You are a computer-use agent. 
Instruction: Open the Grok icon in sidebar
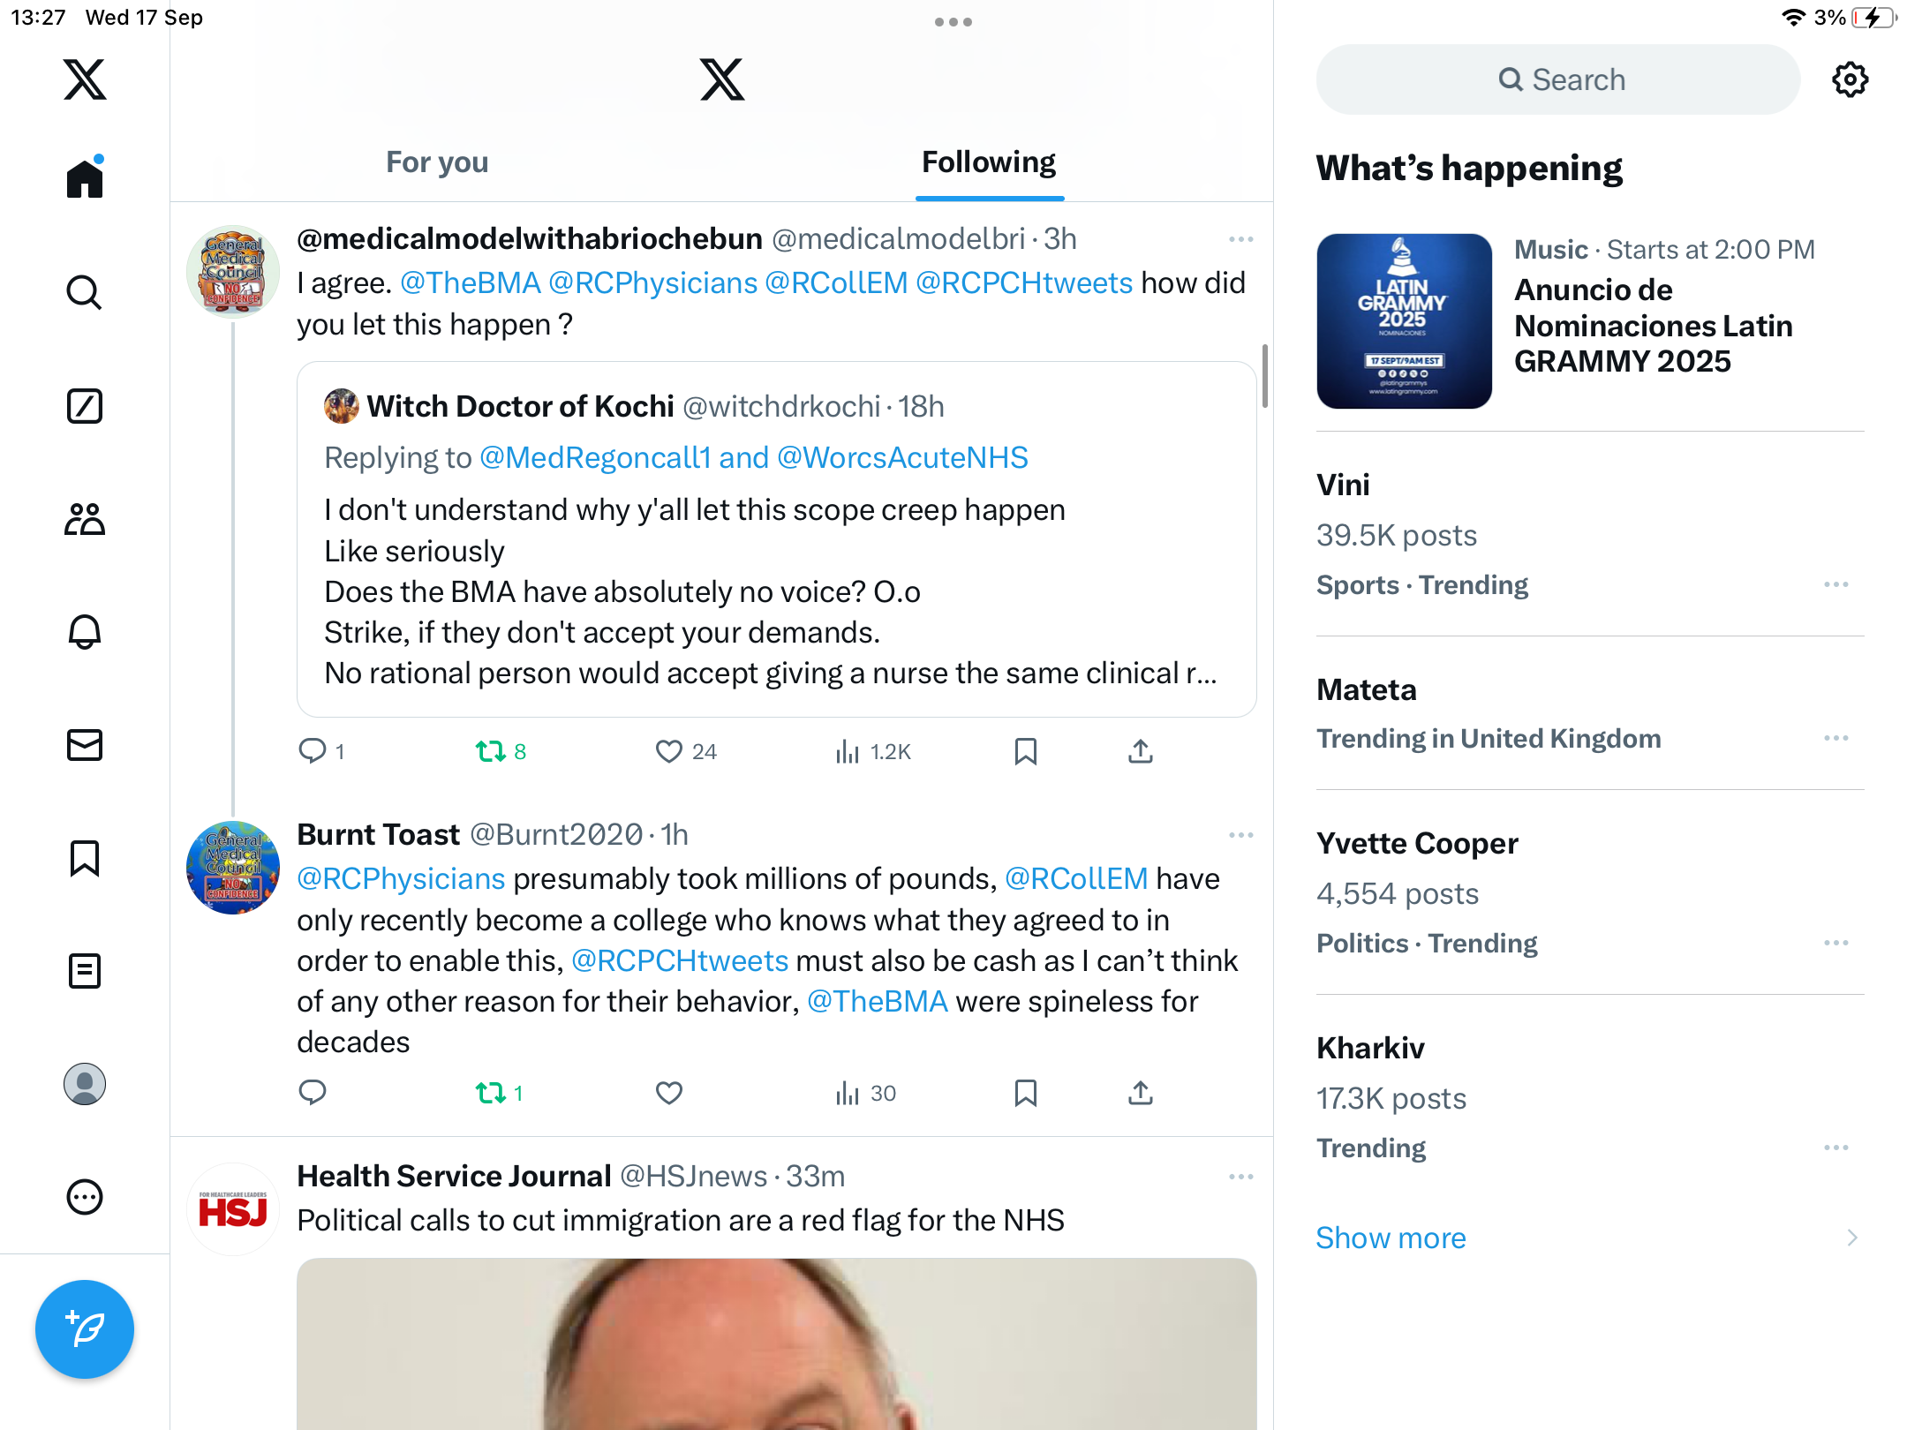click(x=85, y=406)
